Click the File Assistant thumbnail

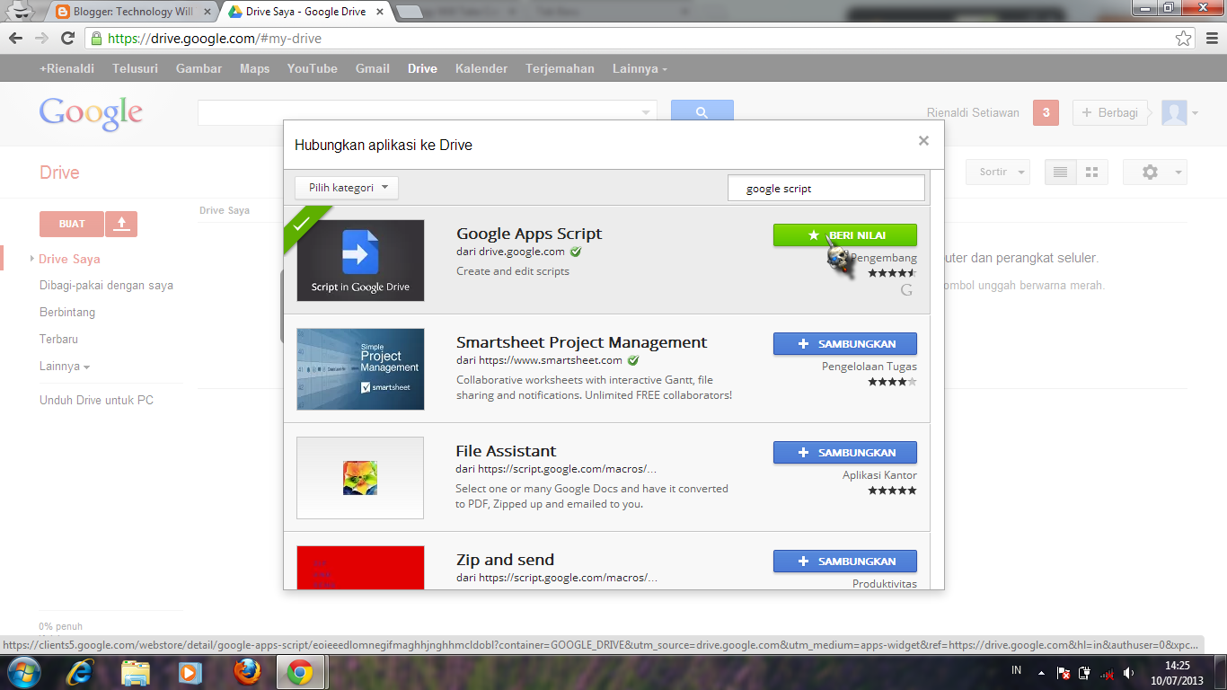pos(360,478)
